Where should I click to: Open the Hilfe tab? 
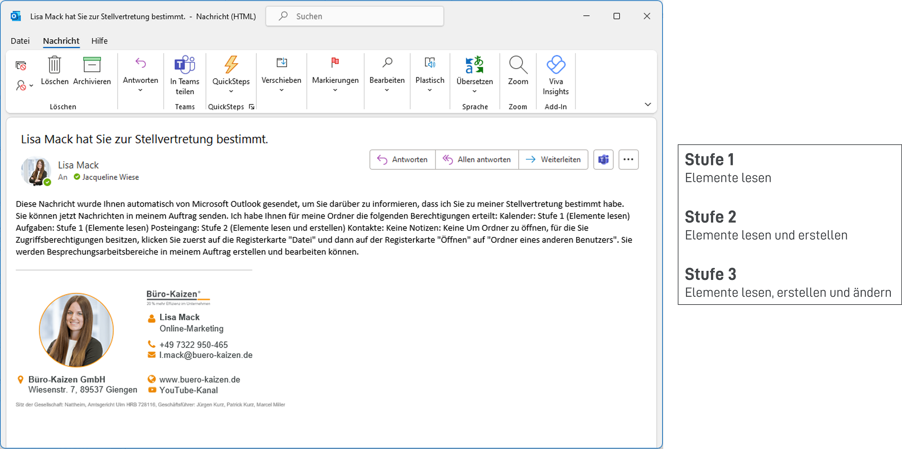tap(99, 41)
